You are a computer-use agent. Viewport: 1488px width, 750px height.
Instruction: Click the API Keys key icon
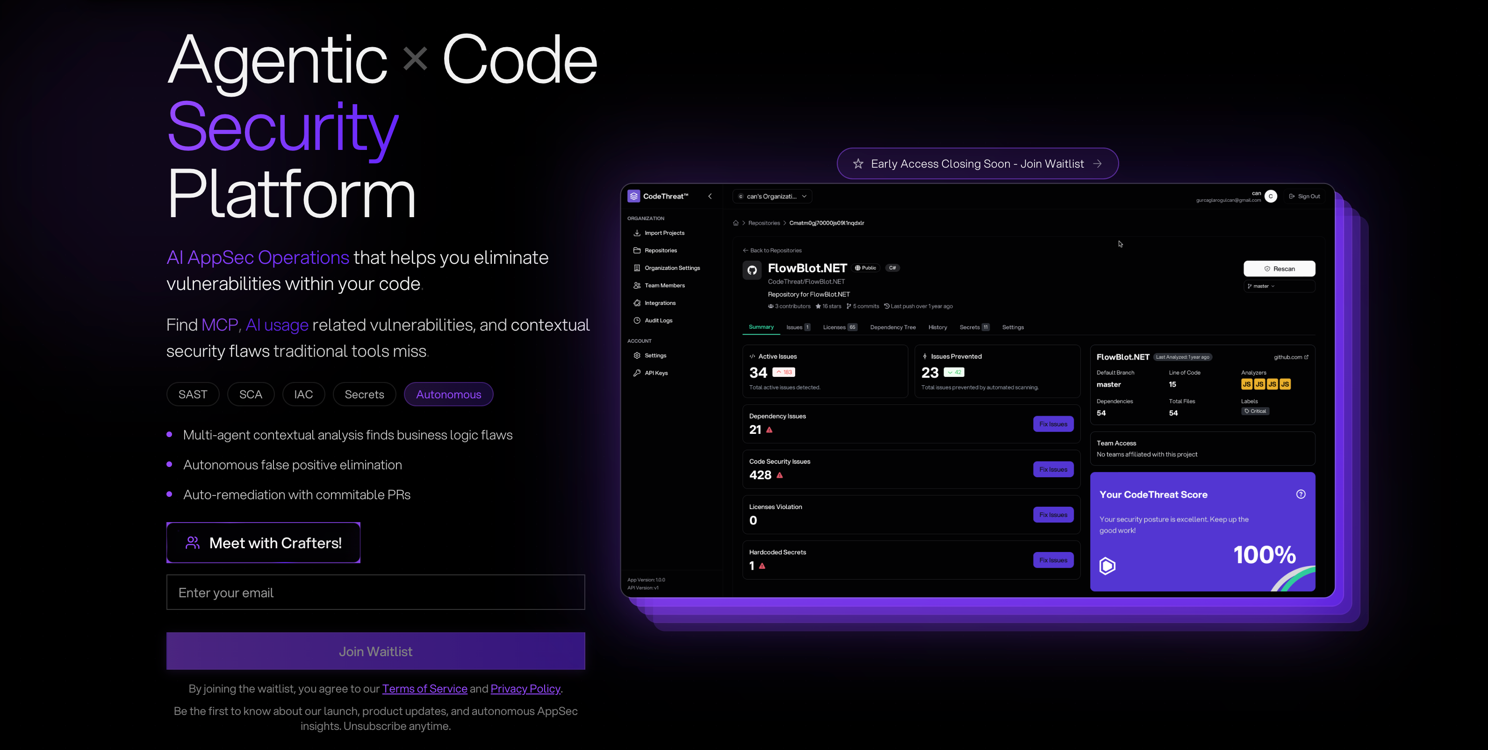637,373
